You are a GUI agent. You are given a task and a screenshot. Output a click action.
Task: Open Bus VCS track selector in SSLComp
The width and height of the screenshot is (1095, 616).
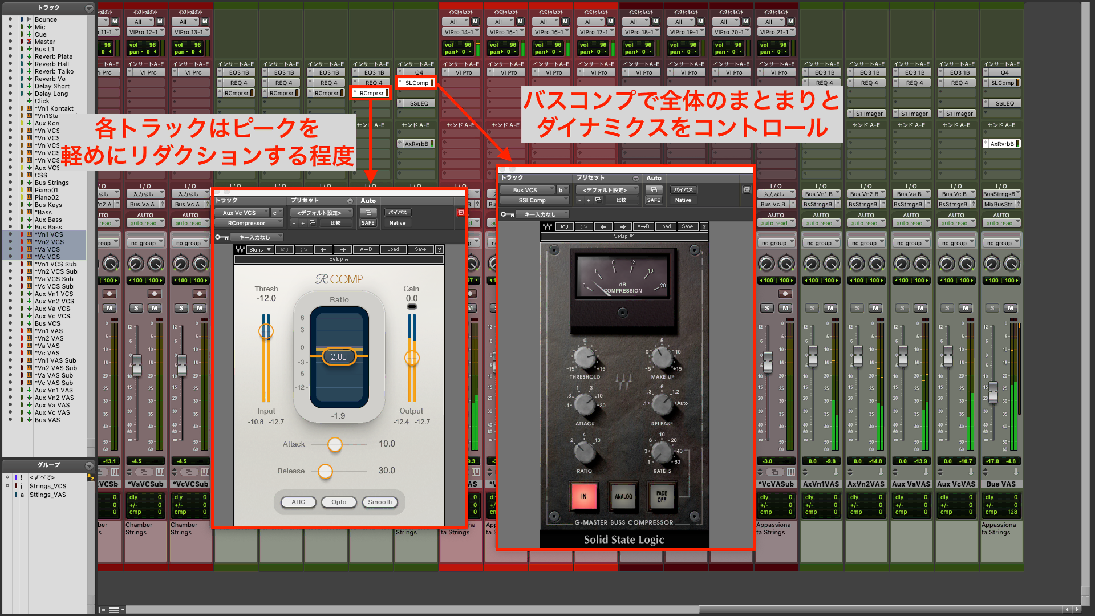click(528, 190)
